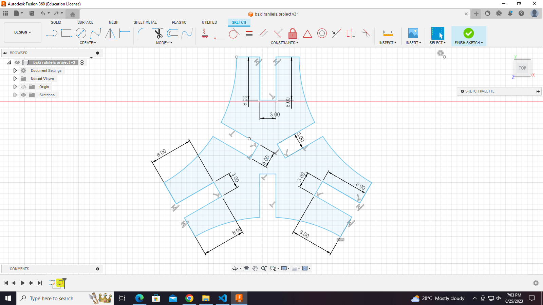The height and width of the screenshot is (305, 543).
Task: Activate the baki rahilela project v3 radio button
Action: click(82, 62)
